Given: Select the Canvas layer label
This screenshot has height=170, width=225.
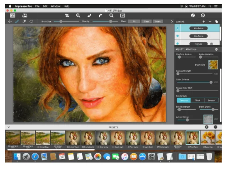Looking at the screenshot, I should [198, 44].
